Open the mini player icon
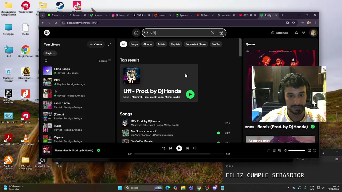Image resolution: width=342 pixels, height=192 pixels. pyautogui.click(x=309, y=150)
